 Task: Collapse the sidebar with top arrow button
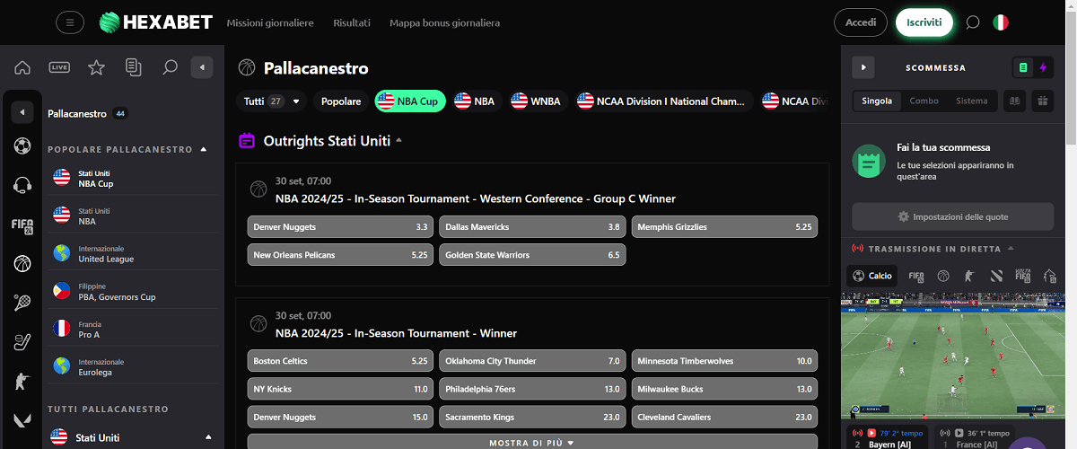pos(203,67)
